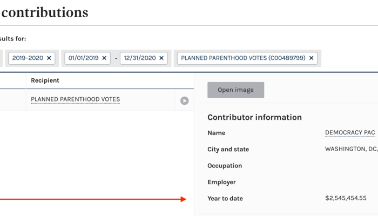
Task: Remove the Planned Parenthood Votes committee filter
Action: (x=311, y=58)
